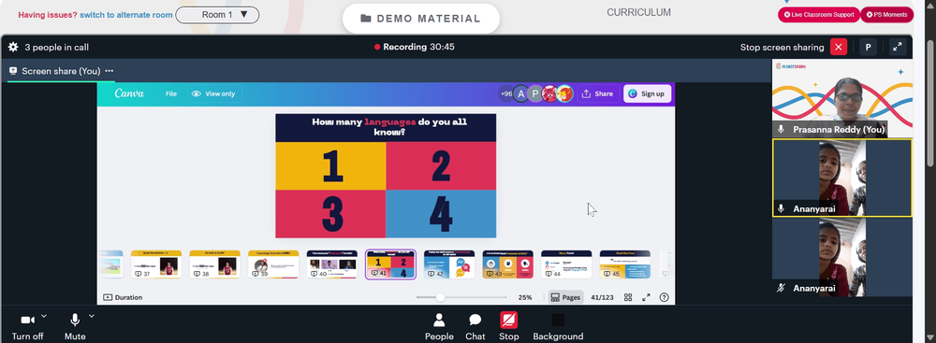
Task: Click 3 people in call label
Action: click(57, 47)
